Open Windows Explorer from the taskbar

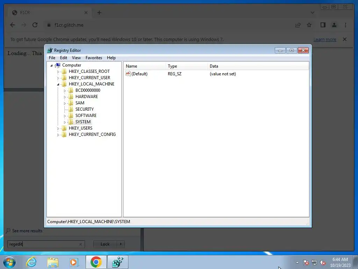click(53, 262)
